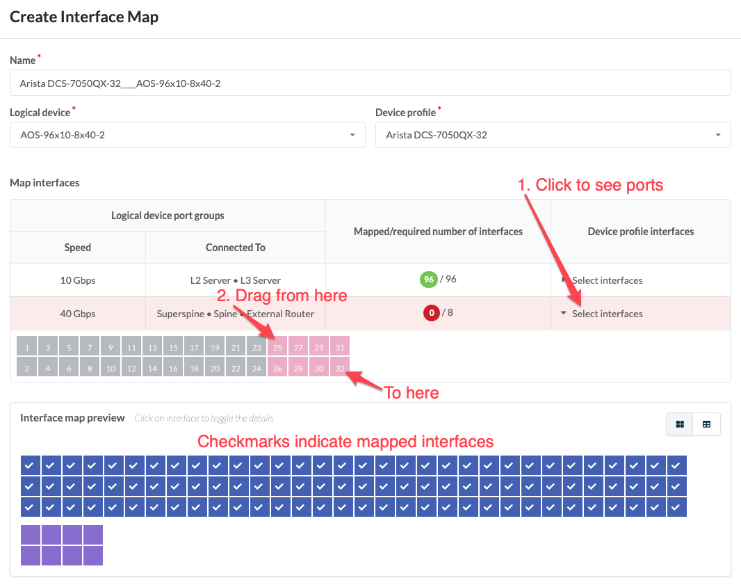Screen dimensions: 741x587
Task: Open the Device profile dropdown
Action: [553, 135]
